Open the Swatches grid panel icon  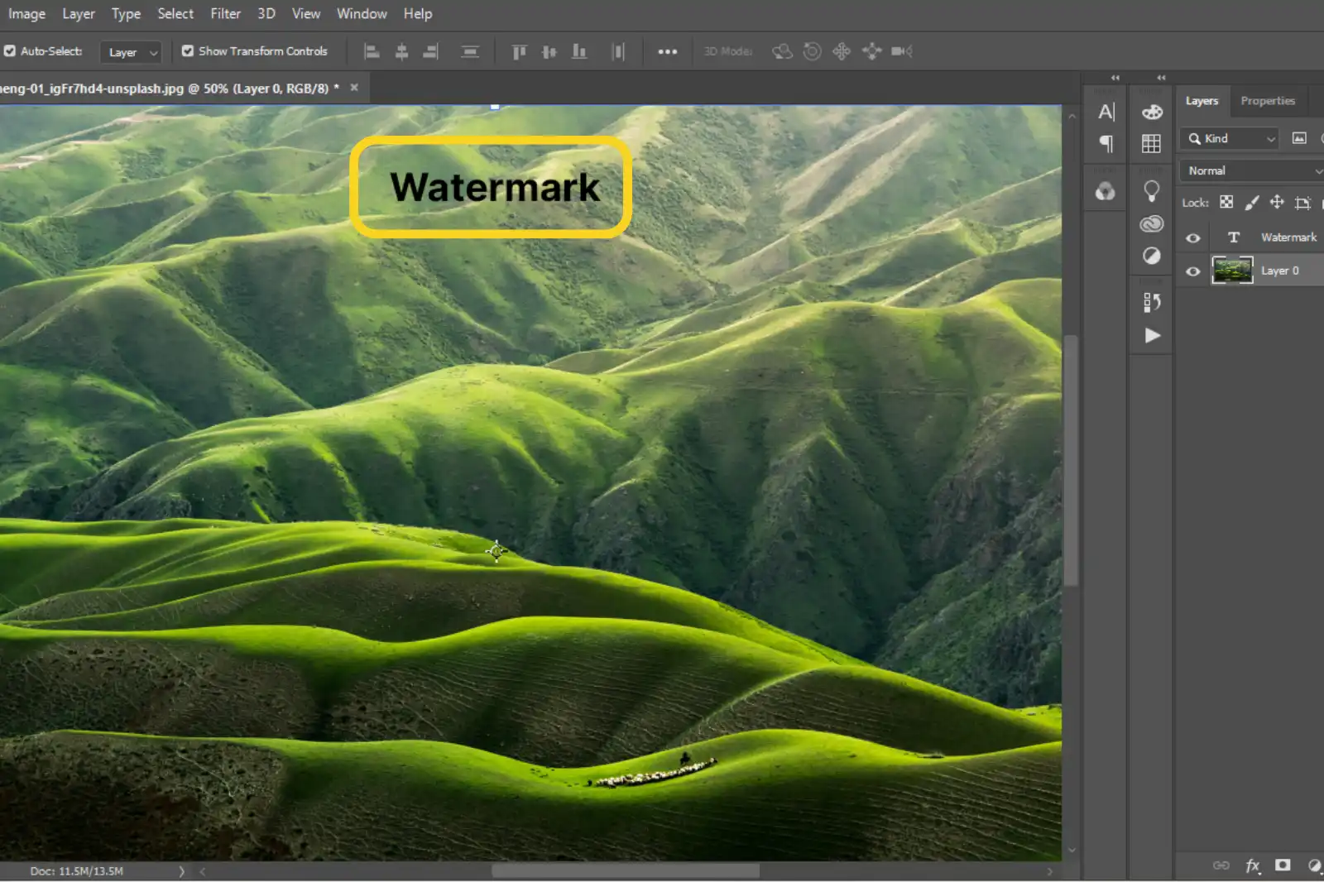[x=1150, y=143]
